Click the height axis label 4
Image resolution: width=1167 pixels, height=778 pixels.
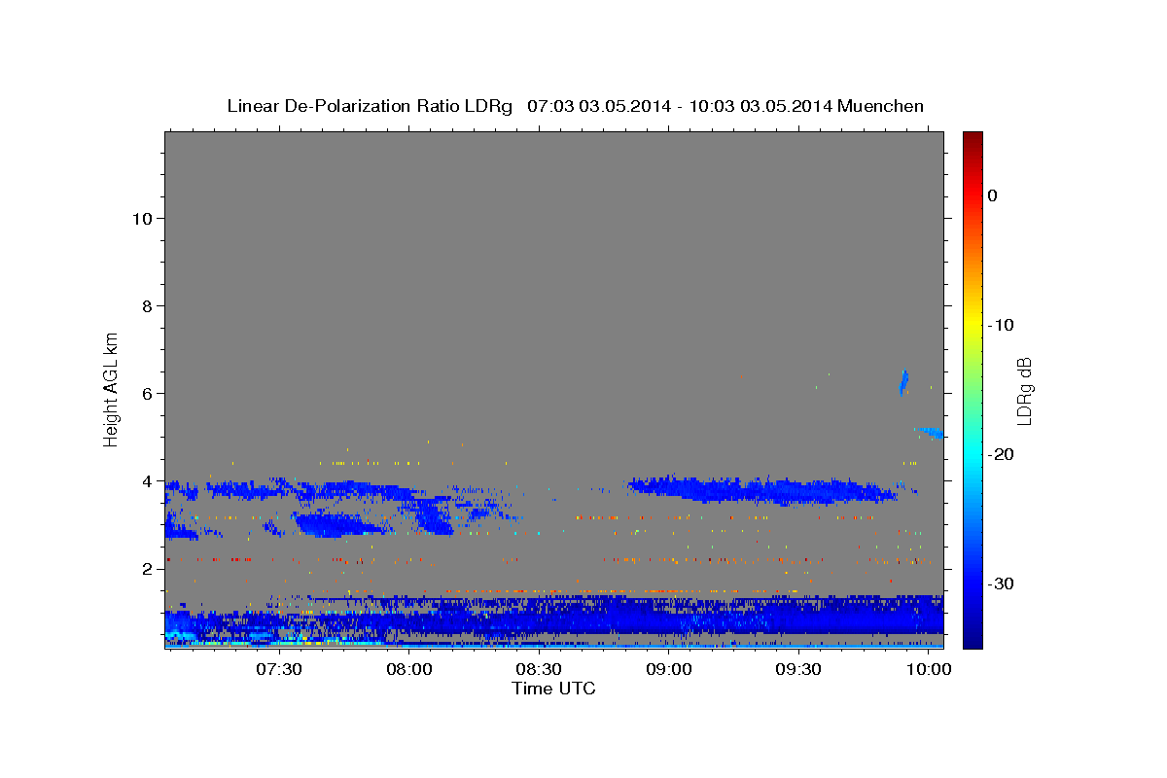point(147,480)
